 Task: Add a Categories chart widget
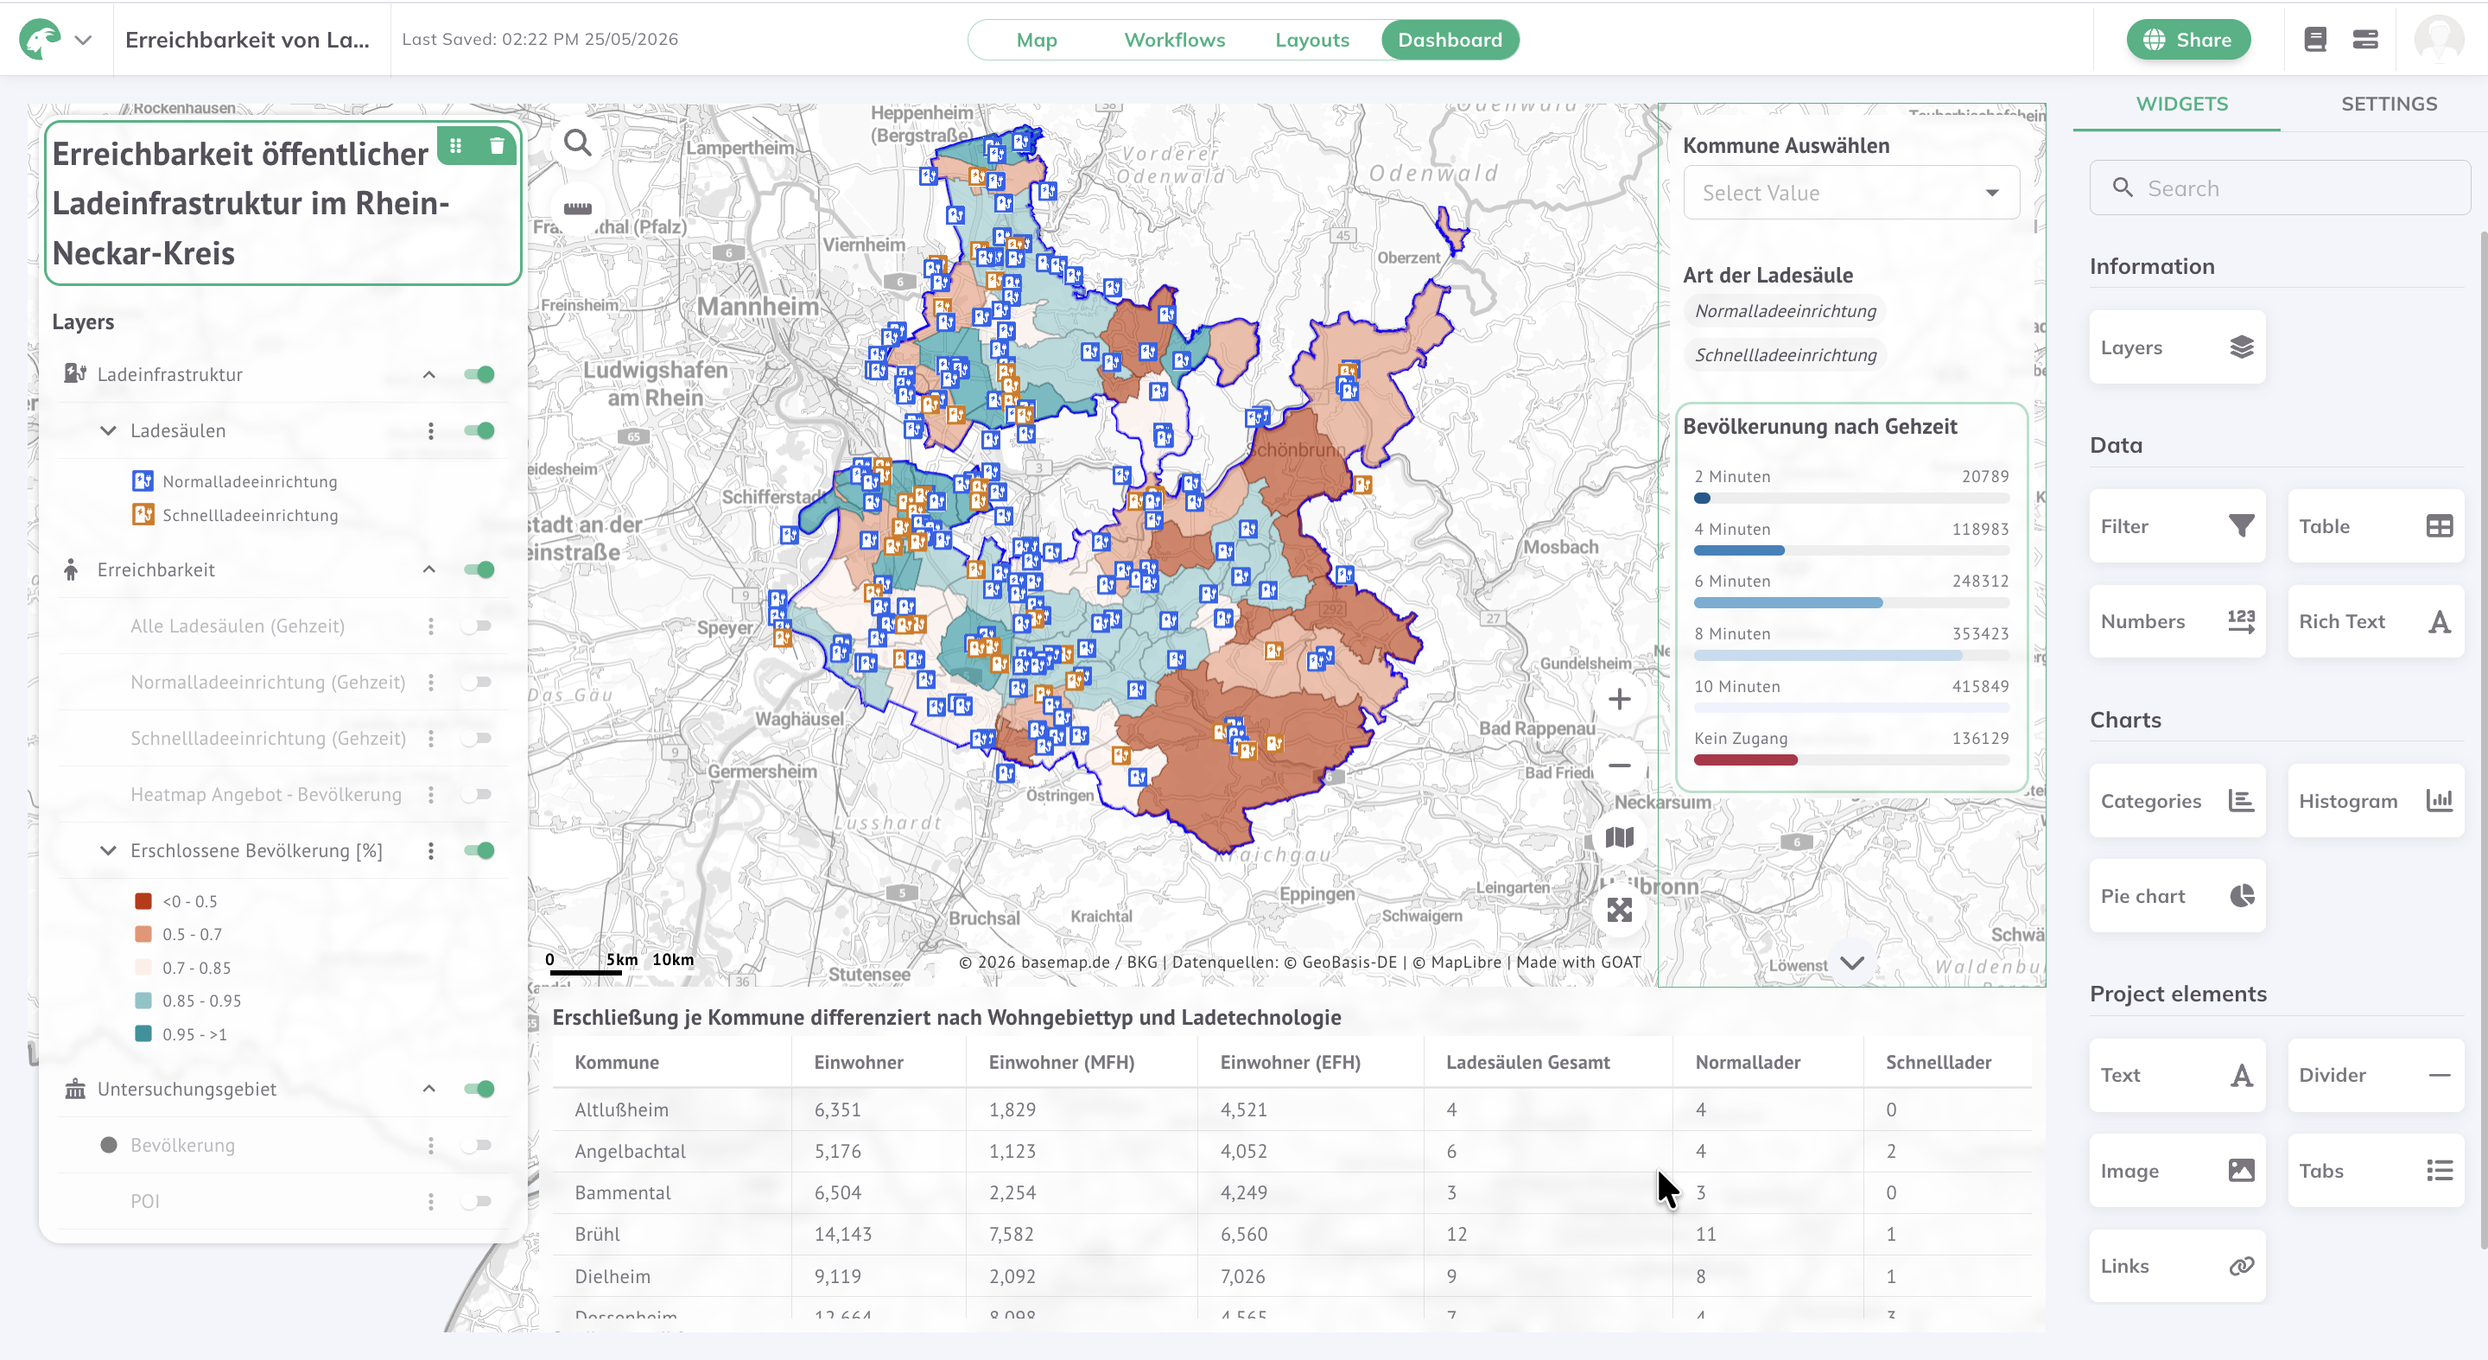(2177, 801)
